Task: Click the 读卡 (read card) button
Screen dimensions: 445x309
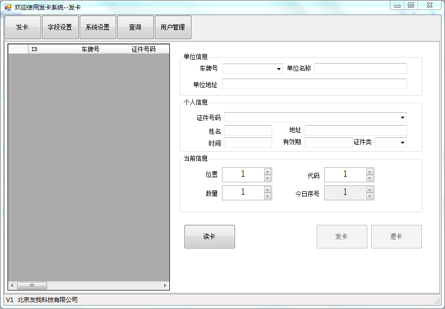Action: point(209,236)
